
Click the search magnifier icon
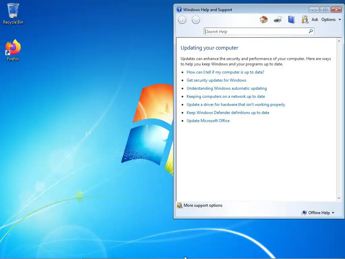[x=311, y=31]
